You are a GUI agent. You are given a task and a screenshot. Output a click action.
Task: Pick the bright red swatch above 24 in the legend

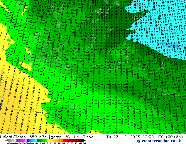[x=64, y=140]
